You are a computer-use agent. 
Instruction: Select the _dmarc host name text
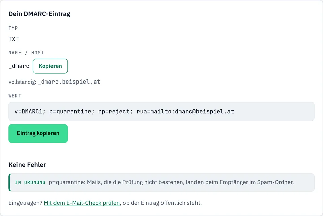coord(19,66)
